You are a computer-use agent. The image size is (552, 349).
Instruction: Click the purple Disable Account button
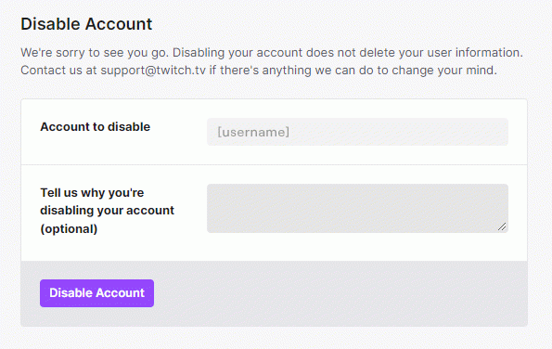96,293
